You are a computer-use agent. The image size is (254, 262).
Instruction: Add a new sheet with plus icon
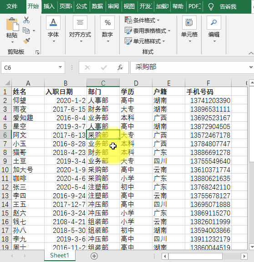click(x=94, y=256)
